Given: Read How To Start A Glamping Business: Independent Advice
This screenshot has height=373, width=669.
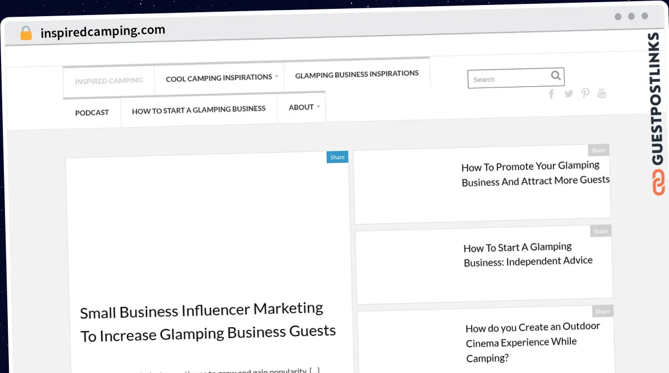Looking at the screenshot, I should point(528,254).
